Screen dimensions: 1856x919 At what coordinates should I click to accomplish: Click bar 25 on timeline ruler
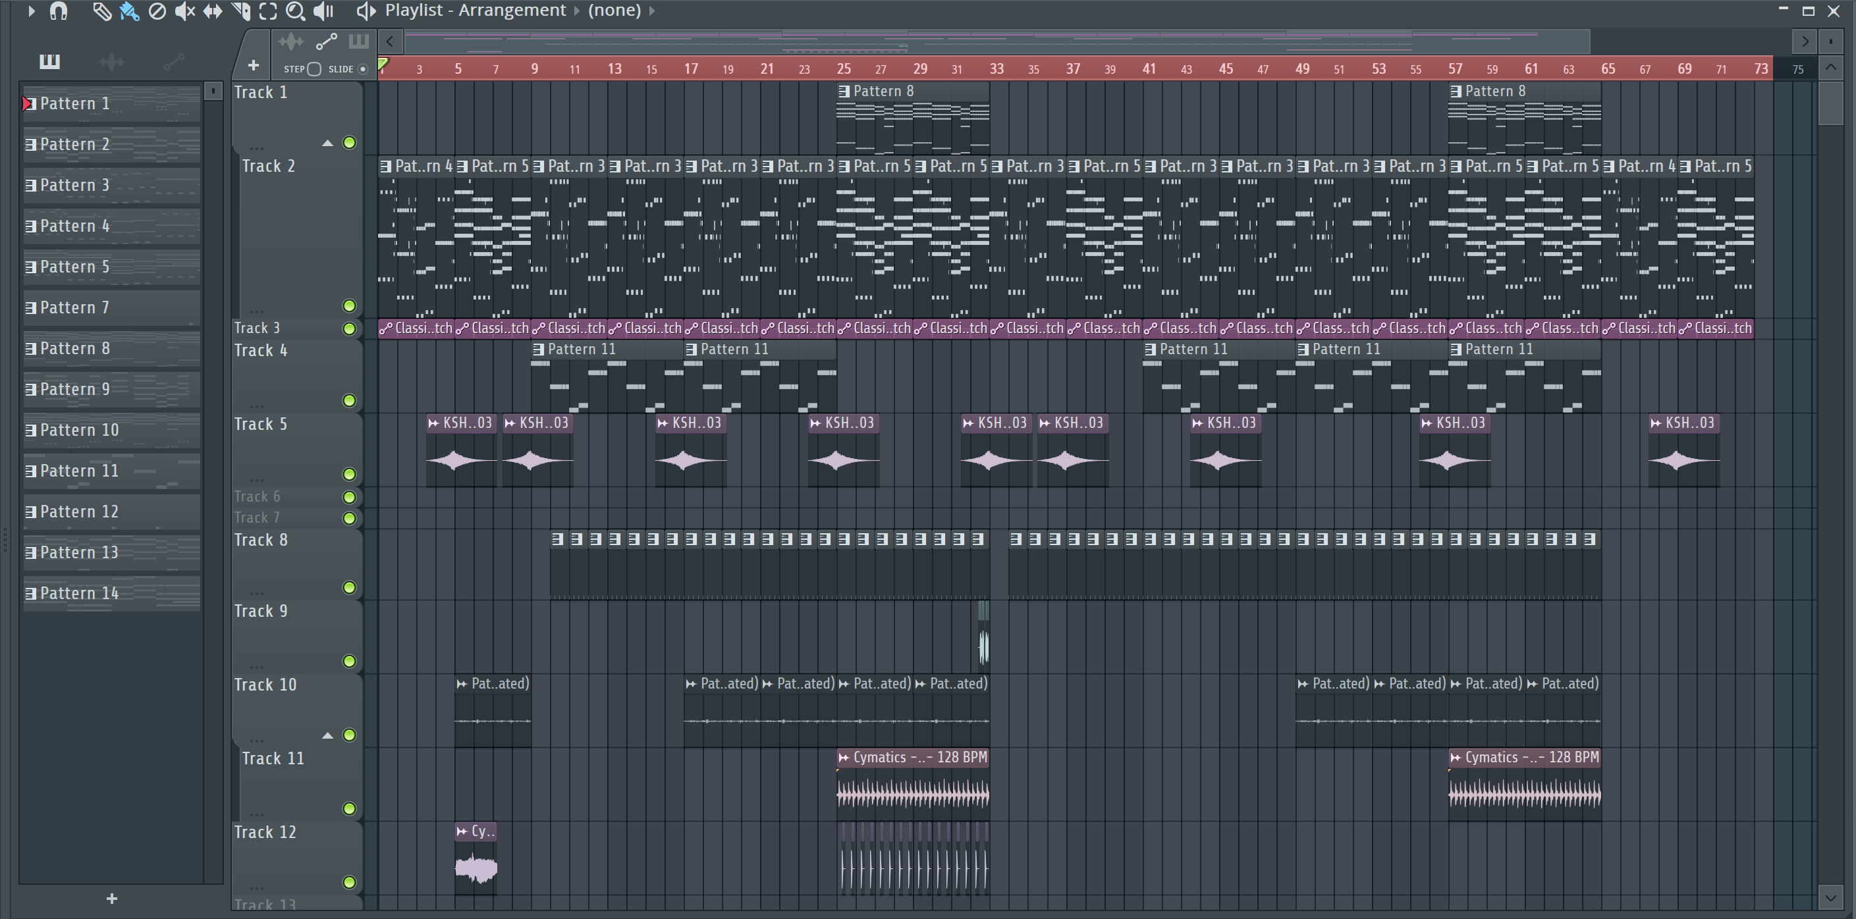coord(844,68)
